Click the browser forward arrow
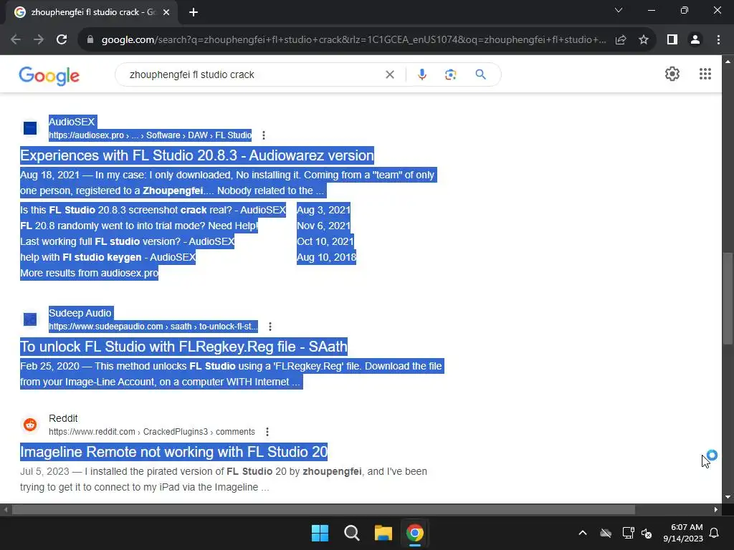This screenshot has width=734, height=550. (39, 40)
